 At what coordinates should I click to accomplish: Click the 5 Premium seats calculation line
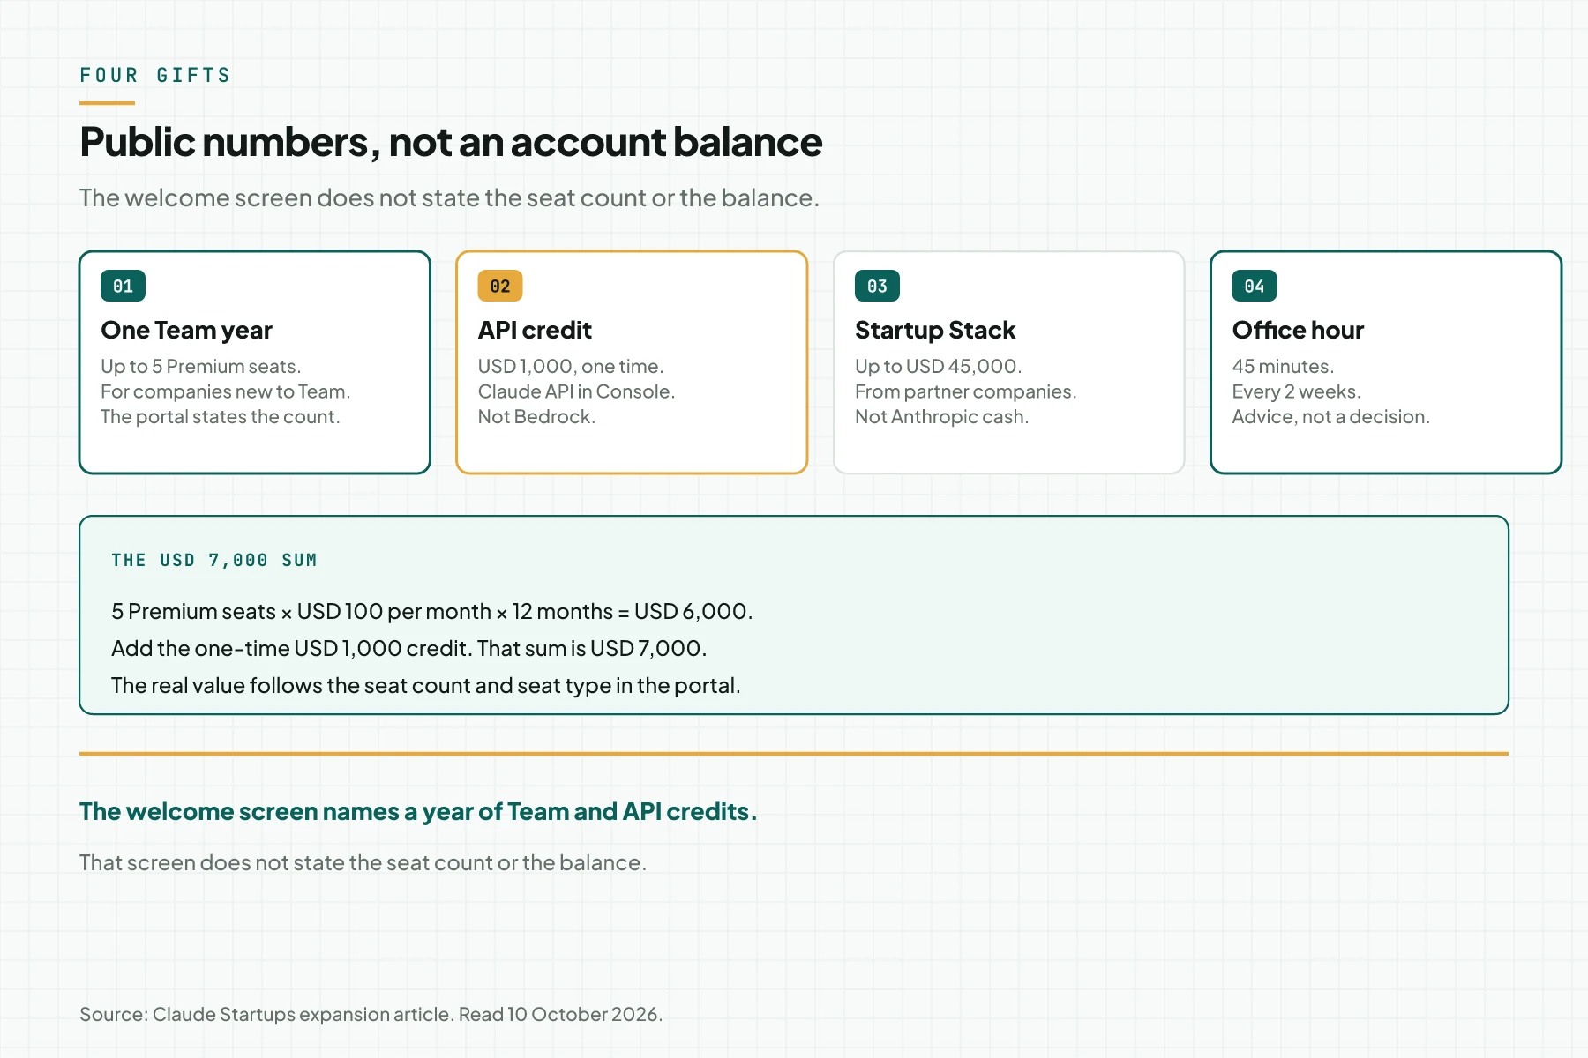click(x=432, y=611)
